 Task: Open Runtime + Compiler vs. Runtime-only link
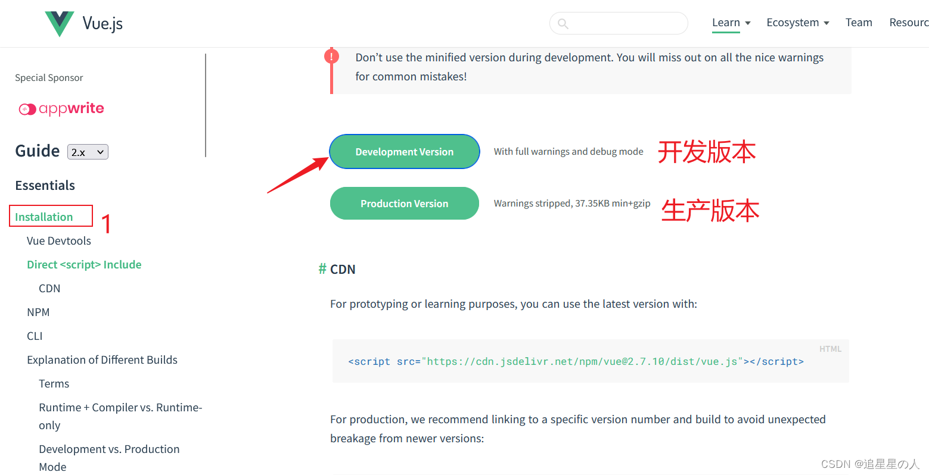coord(120,416)
